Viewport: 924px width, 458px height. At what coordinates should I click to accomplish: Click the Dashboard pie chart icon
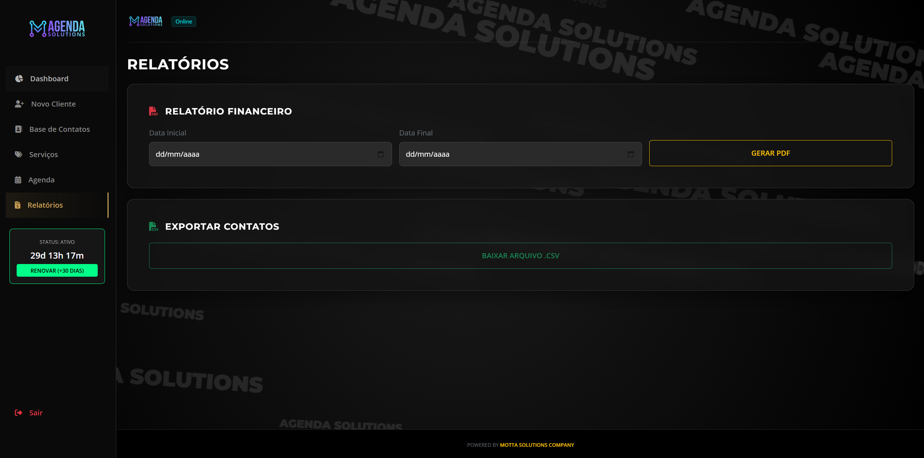click(x=19, y=79)
